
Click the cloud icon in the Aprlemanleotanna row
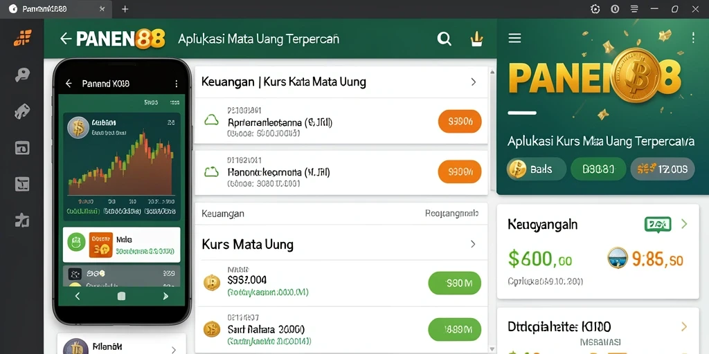pyautogui.click(x=212, y=120)
